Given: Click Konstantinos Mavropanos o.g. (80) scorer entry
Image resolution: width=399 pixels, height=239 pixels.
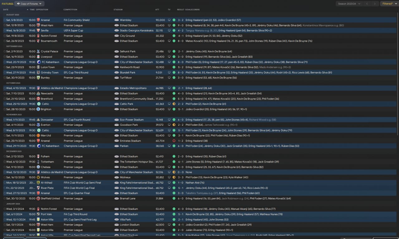Looking at the screenshot, I should pos(323,26).
